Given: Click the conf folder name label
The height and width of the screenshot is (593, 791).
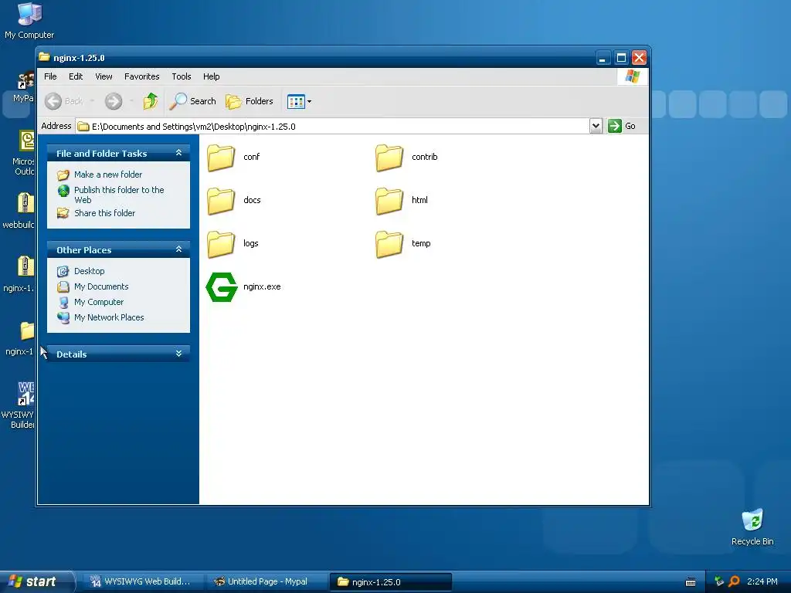Looking at the screenshot, I should (251, 157).
